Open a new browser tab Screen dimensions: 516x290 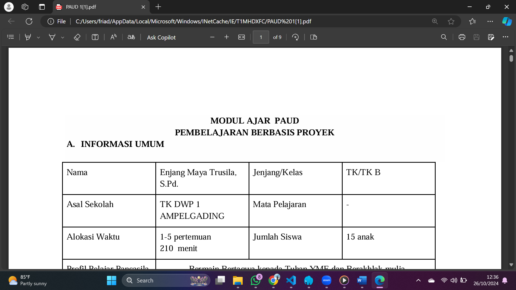158,7
